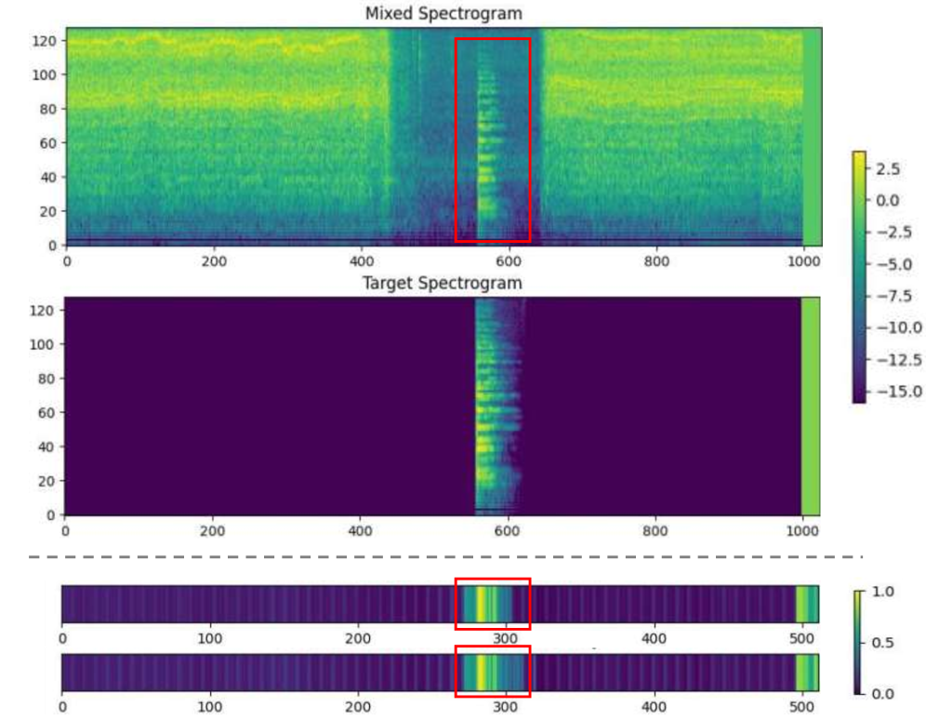The image size is (926, 720).
Task: Click the -10.0 colorbar label
Action: (899, 327)
